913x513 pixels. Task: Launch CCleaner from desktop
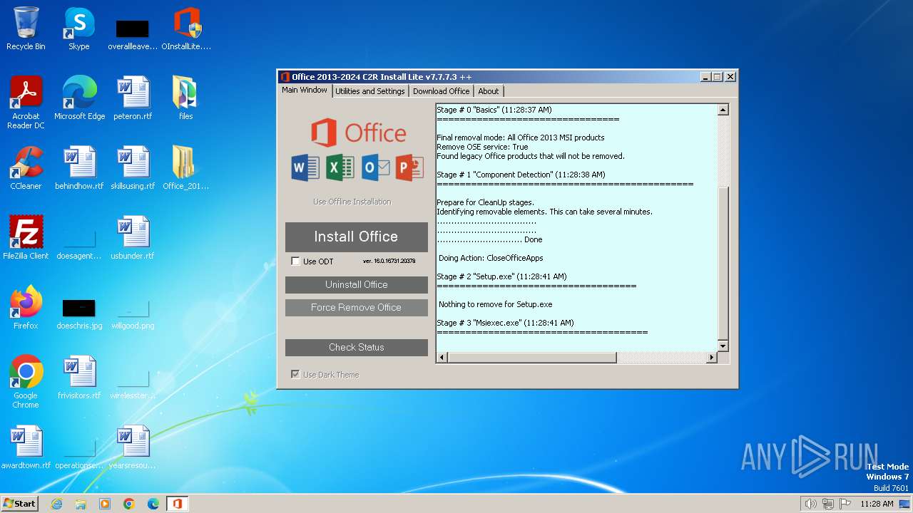pyautogui.click(x=26, y=167)
